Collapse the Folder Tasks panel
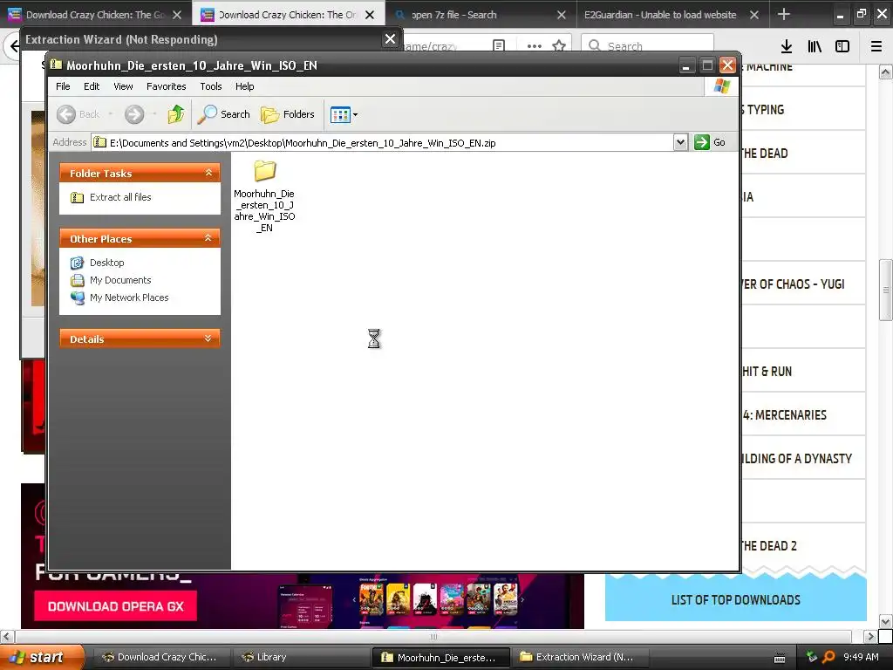Image resolution: width=893 pixels, height=670 pixels. (208, 173)
